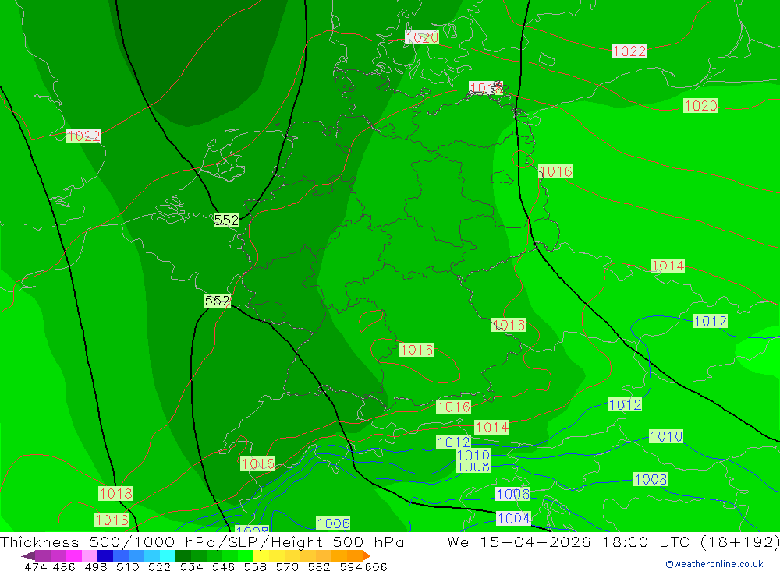Click the legend value 582

click(318, 566)
